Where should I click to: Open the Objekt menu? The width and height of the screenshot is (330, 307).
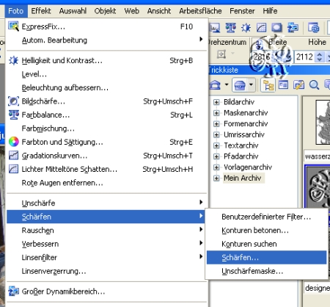[105, 11]
